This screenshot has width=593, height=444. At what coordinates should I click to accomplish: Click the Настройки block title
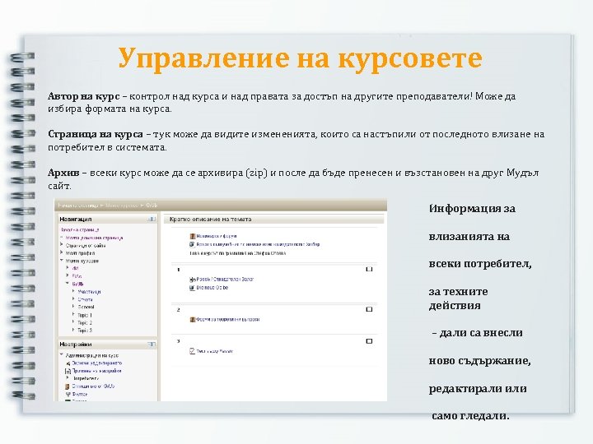click(76, 345)
